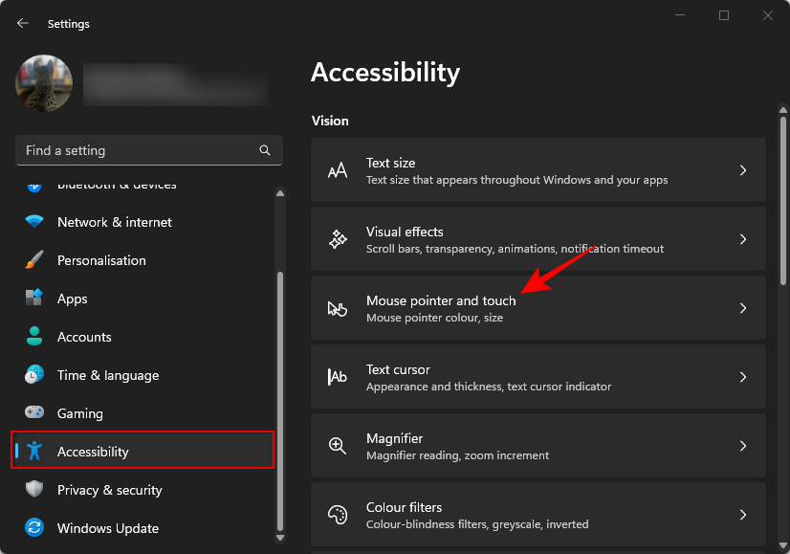This screenshot has height=554, width=790.
Task: Expand Magnifier via its chevron
Action: (x=743, y=446)
